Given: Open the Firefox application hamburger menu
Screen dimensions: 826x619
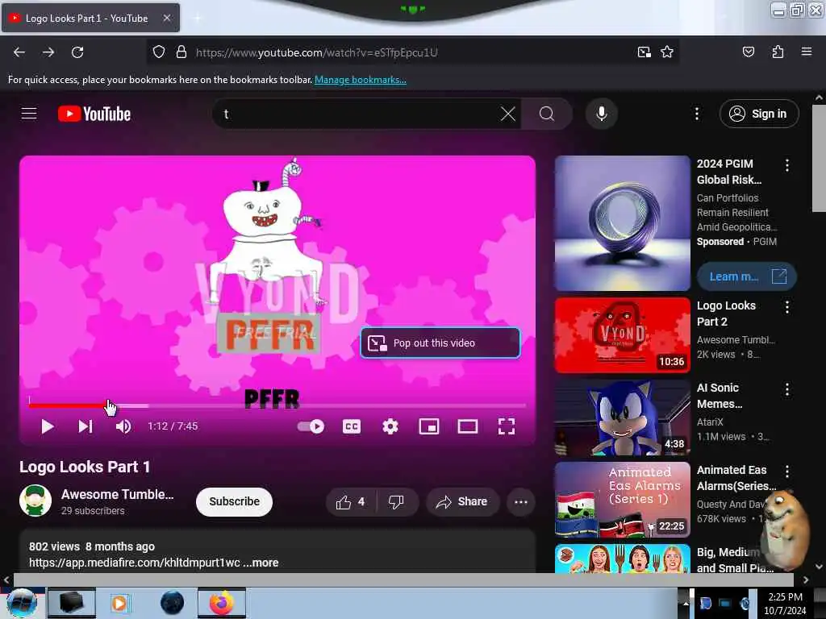Looking at the screenshot, I should pos(807,52).
